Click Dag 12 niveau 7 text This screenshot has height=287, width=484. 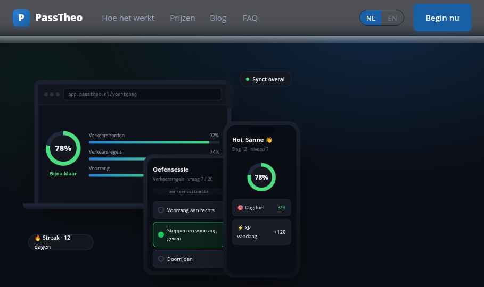click(x=250, y=149)
